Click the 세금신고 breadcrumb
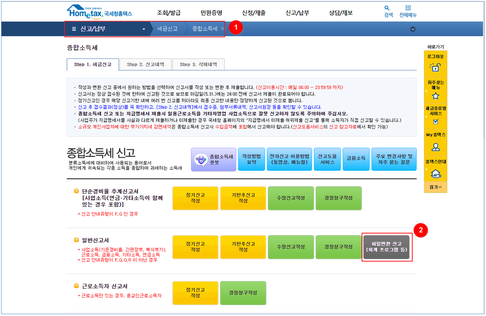The width and height of the screenshot is (486, 316). [x=167, y=29]
